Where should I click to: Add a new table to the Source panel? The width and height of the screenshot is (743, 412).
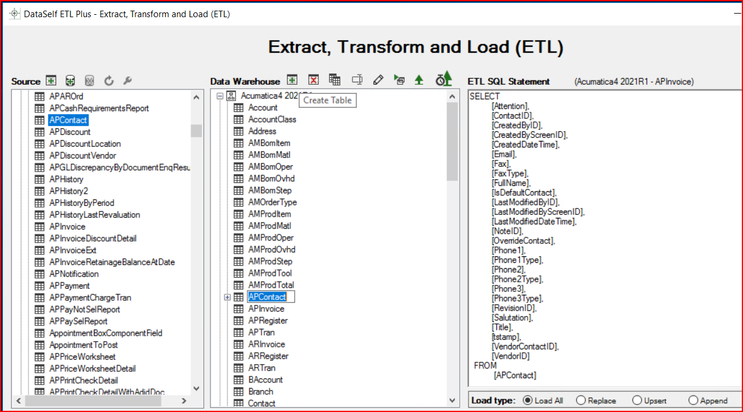click(x=51, y=80)
